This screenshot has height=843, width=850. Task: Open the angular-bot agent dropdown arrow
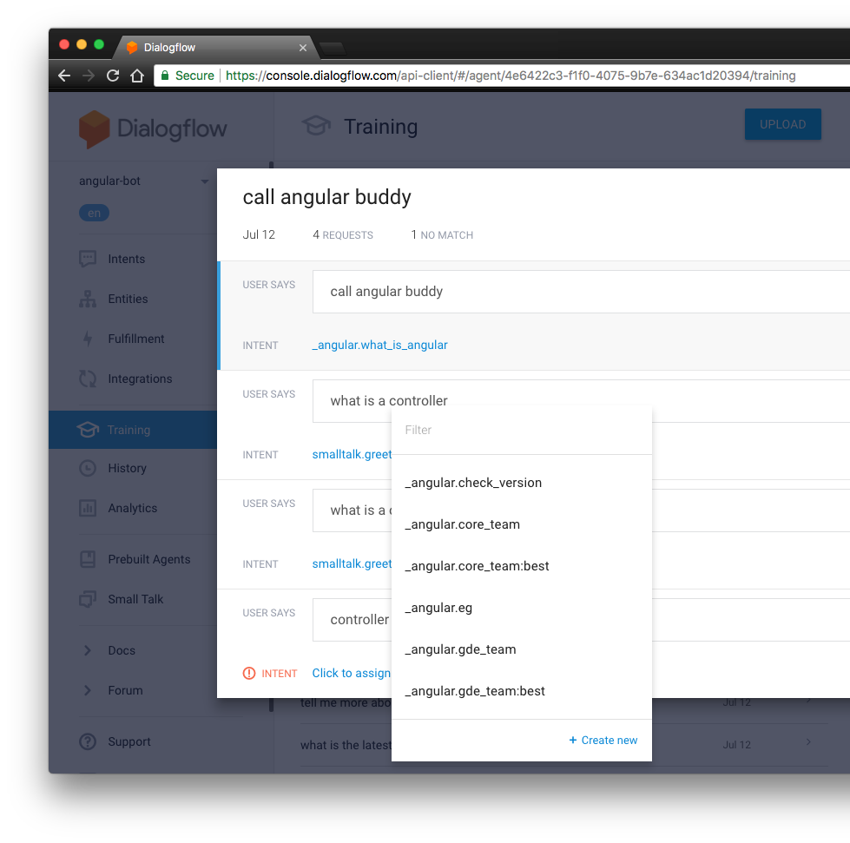tap(204, 181)
